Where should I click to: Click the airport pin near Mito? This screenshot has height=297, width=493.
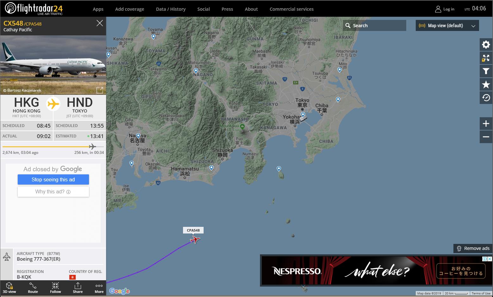[340, 70]
